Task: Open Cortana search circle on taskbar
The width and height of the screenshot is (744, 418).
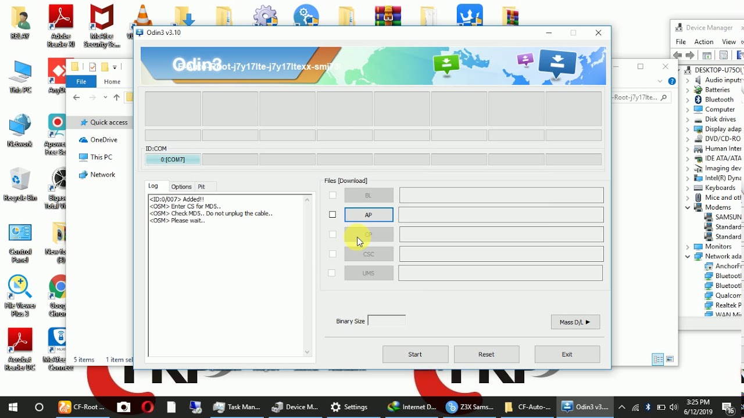Action: [40, 407]
